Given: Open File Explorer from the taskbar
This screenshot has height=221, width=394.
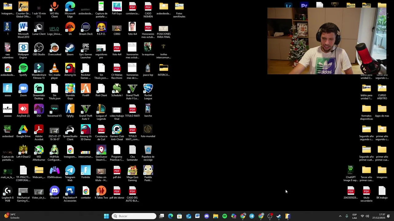Looking at the screenshot, I should (x=215, y=216).
